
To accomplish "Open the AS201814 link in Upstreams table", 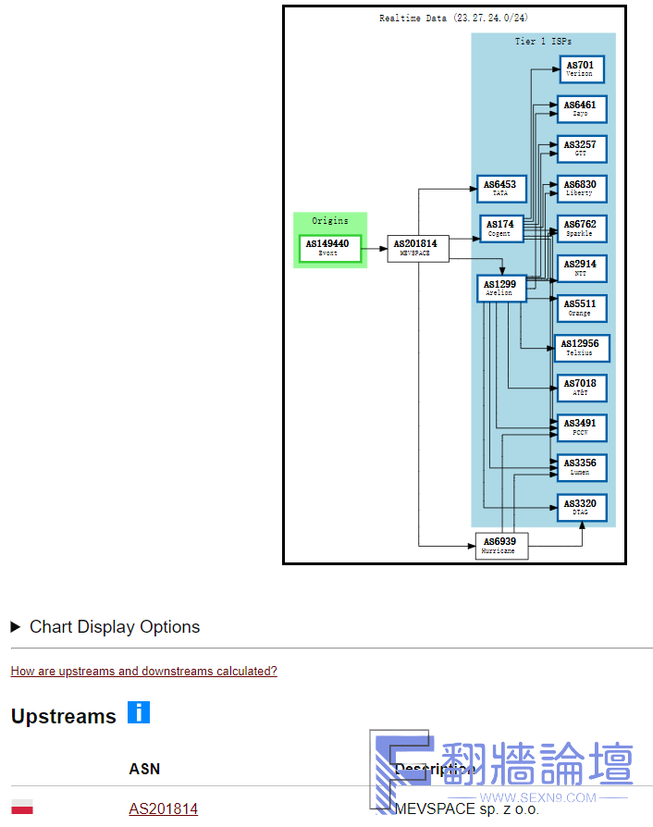I will point(164,808).
